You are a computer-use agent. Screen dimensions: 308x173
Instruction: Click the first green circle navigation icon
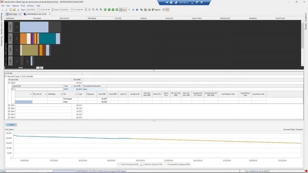(x=105, y=10)
